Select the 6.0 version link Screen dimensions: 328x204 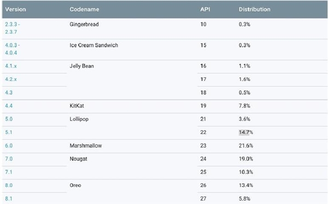pos(9,145)
